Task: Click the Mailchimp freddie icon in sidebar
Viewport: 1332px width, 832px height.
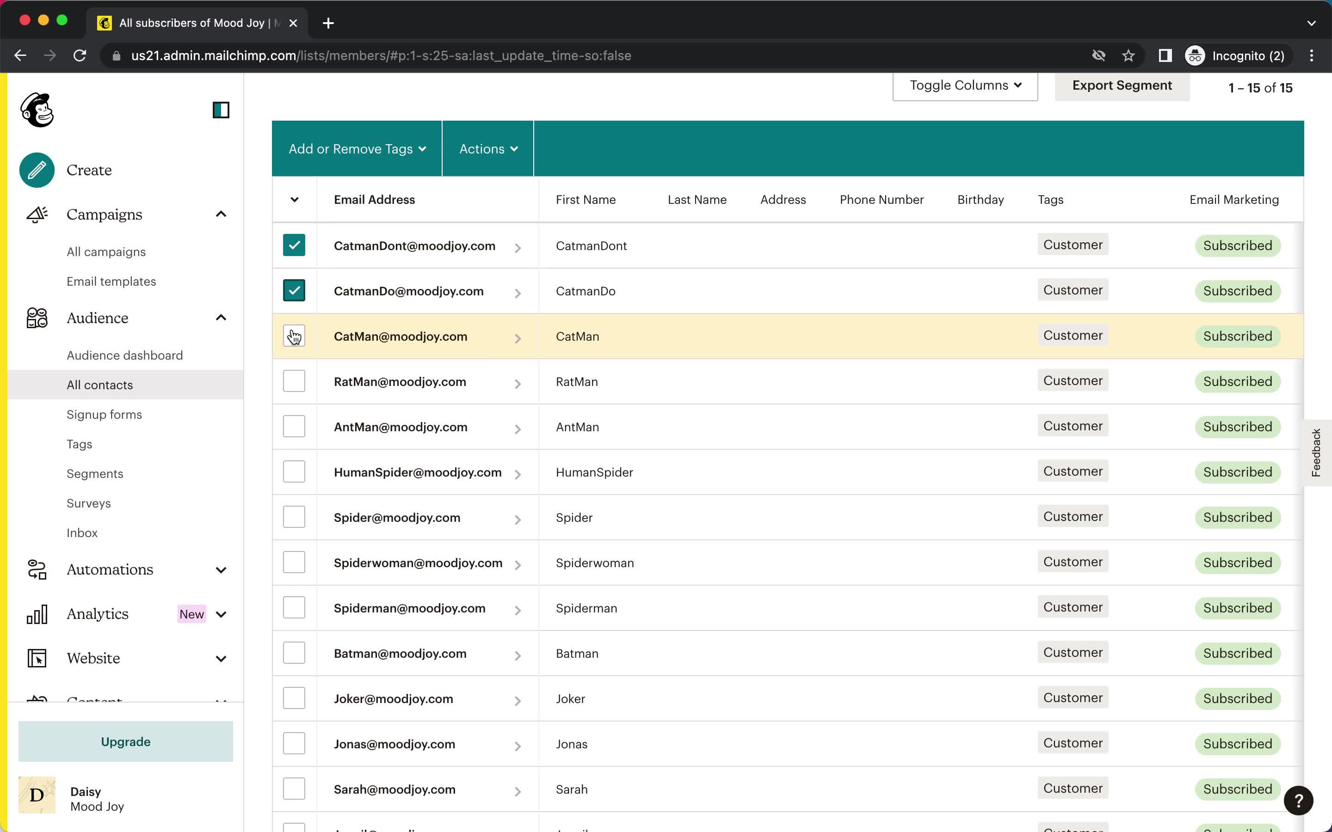Action: point(37,109)
